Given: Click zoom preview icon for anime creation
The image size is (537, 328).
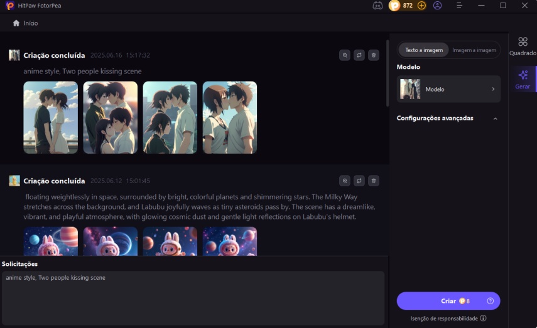Looking at the screenshot, I should pyautogui.click(x=345, y=55).
